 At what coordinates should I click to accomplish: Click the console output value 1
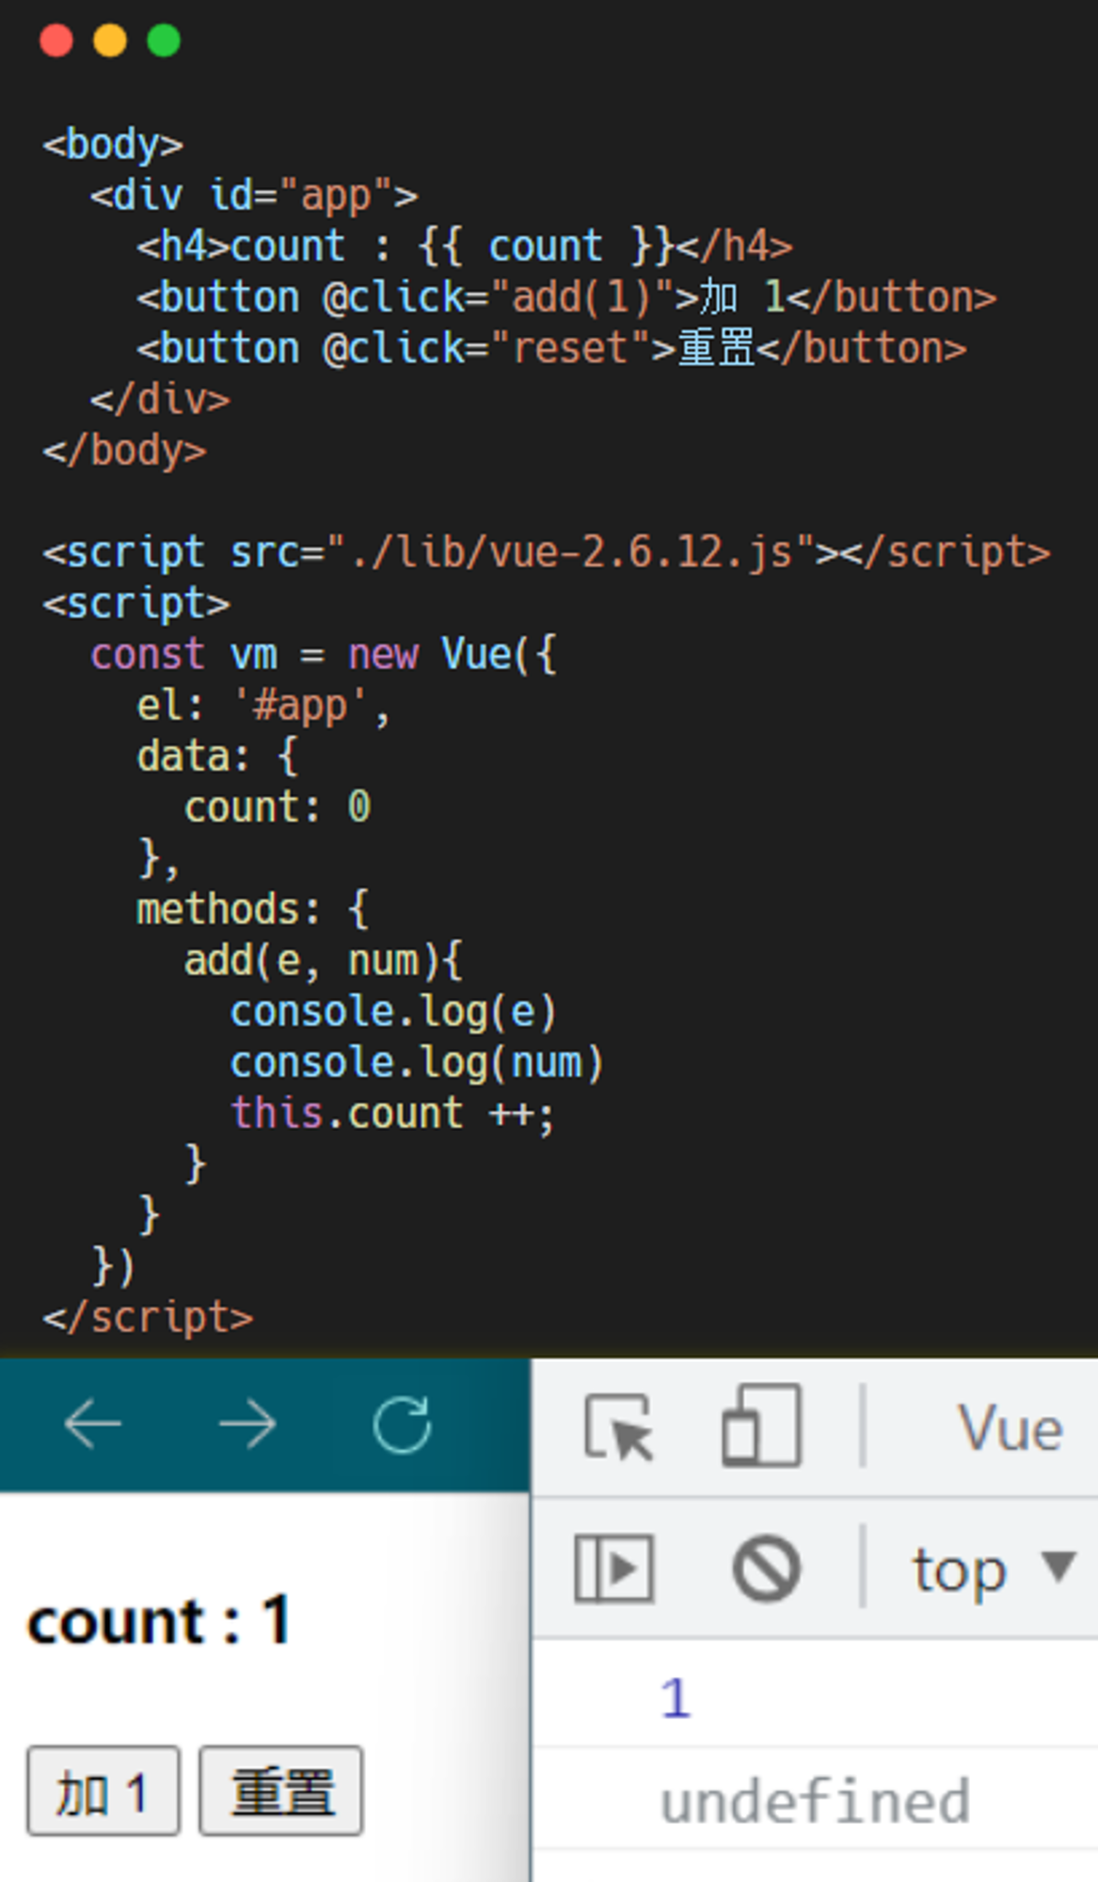[x=676, y=1699]
